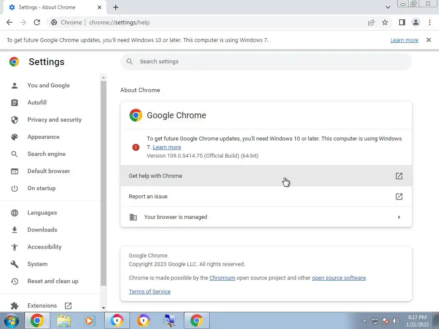This screenshot has height=329, width=439.
Task: Click the external link icon for Get help
Action: point(399,176)
